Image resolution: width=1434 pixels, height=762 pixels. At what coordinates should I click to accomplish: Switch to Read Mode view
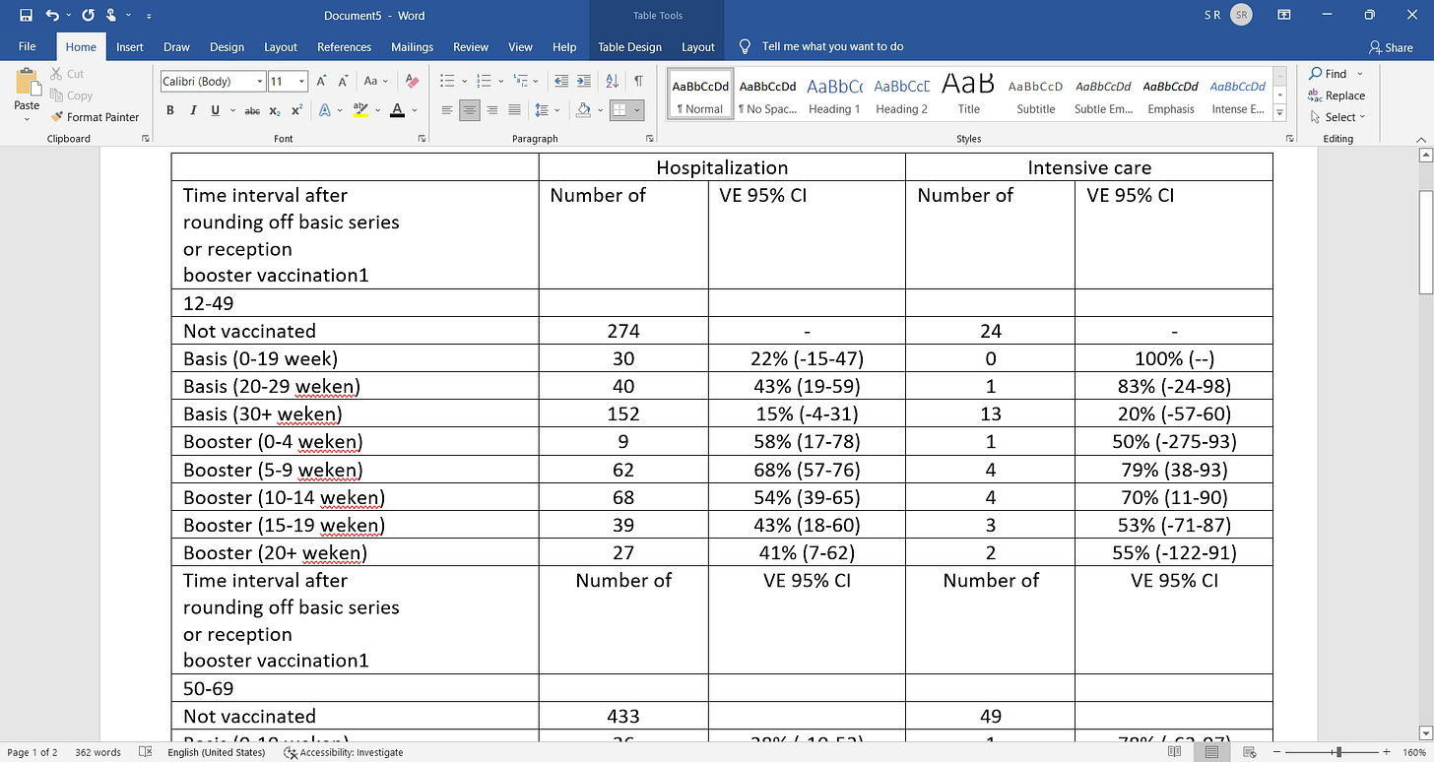1175,752
